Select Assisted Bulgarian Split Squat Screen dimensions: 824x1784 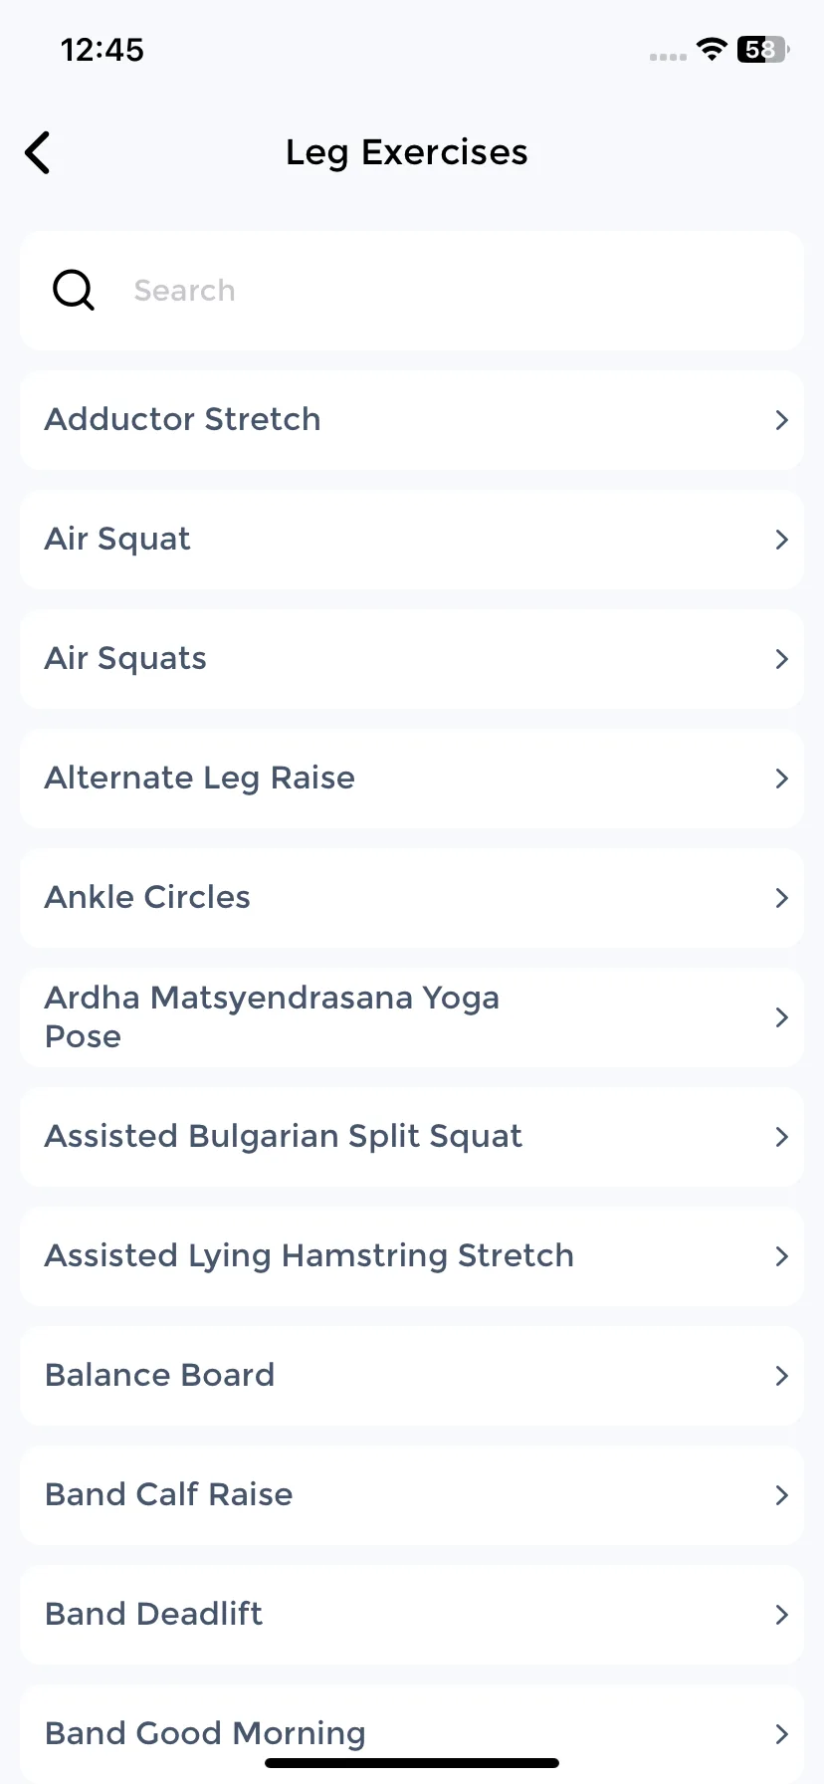(x=412, y=1137)
